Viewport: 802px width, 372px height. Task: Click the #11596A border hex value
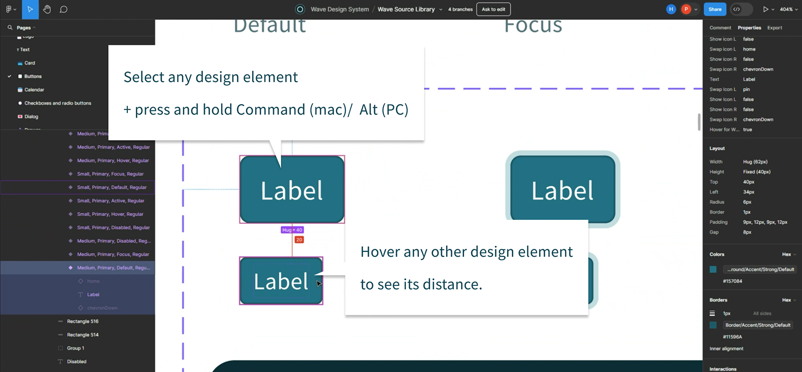[x=732, y=337]
